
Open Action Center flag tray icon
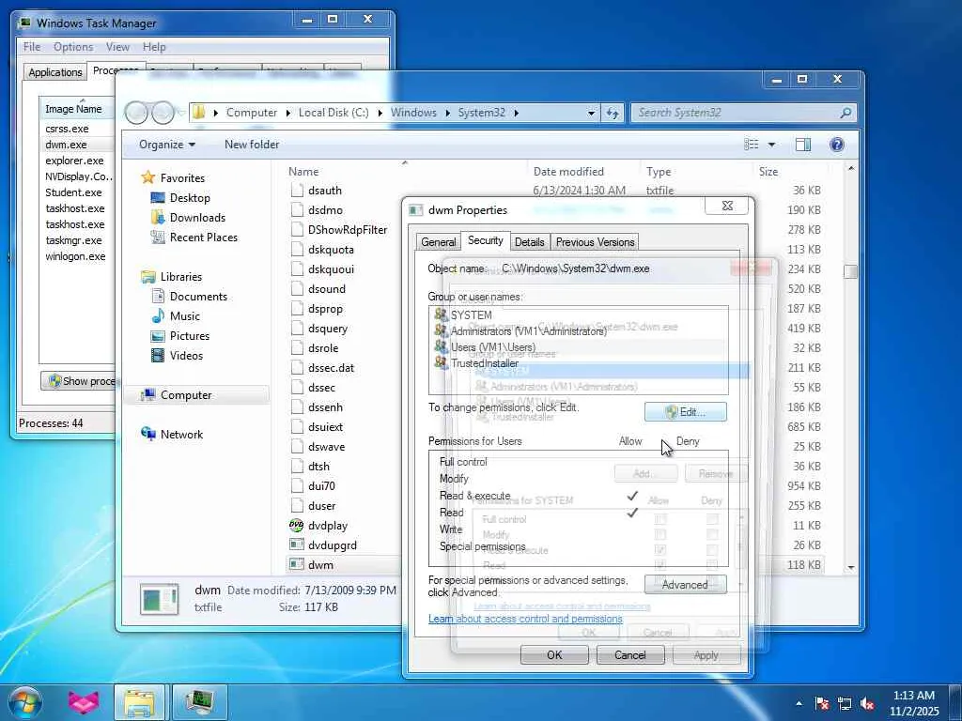click(822, 703)
